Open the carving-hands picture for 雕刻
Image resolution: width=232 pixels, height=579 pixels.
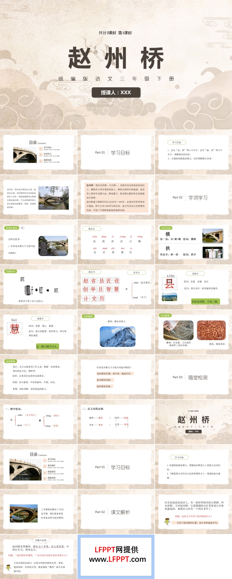pyautogui.click(x=178, y=330)
